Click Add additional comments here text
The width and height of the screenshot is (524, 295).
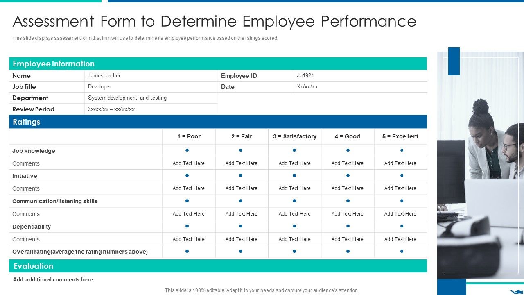[x=53, y=279]
